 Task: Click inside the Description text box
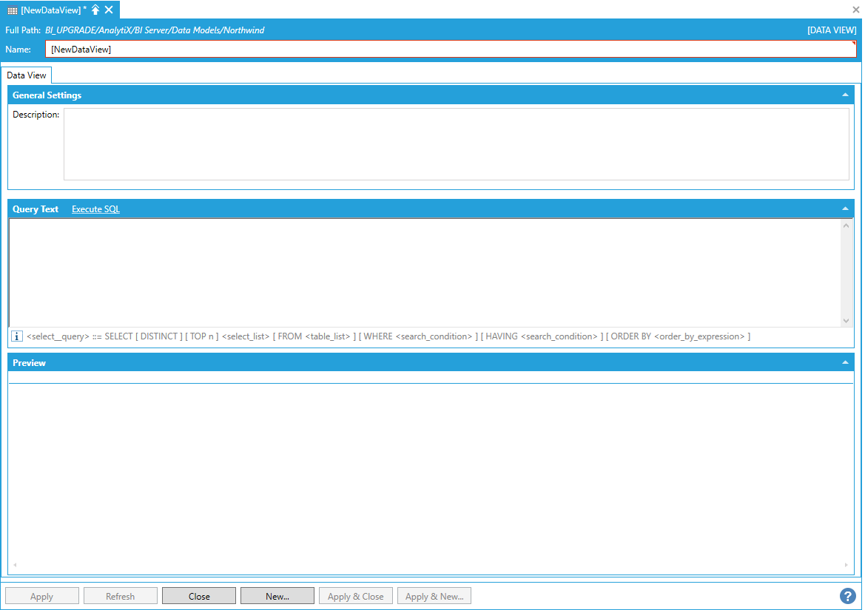click(456, 144)
